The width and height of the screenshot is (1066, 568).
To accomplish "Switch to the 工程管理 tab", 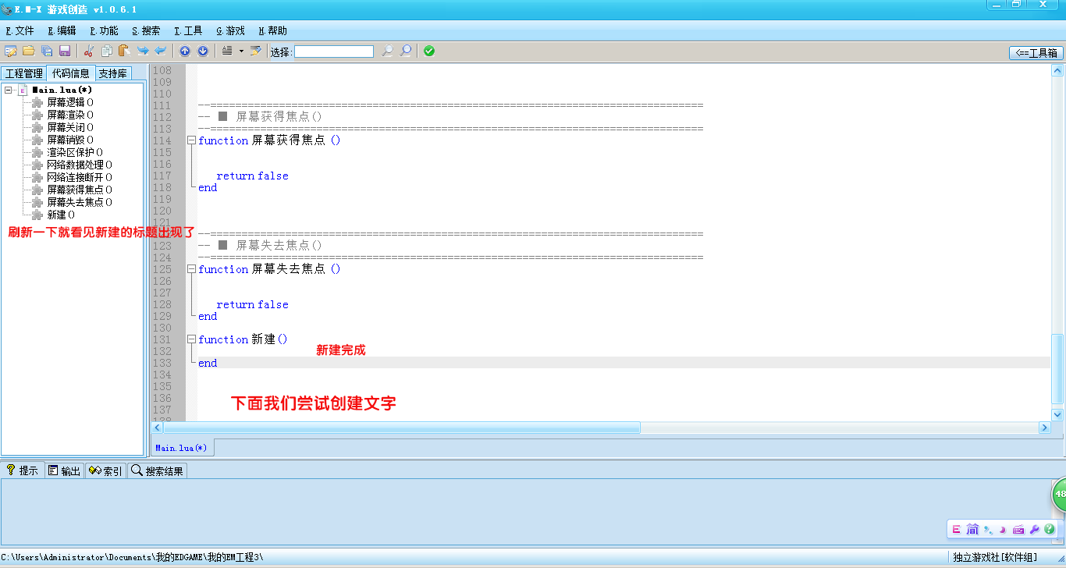I will point(24,73).
